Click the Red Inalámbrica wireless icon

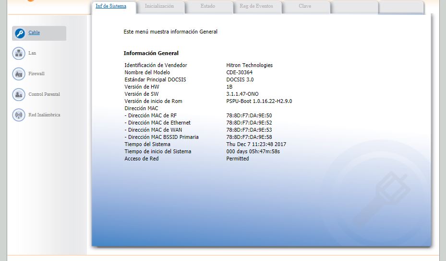click(x=19, y=115)
